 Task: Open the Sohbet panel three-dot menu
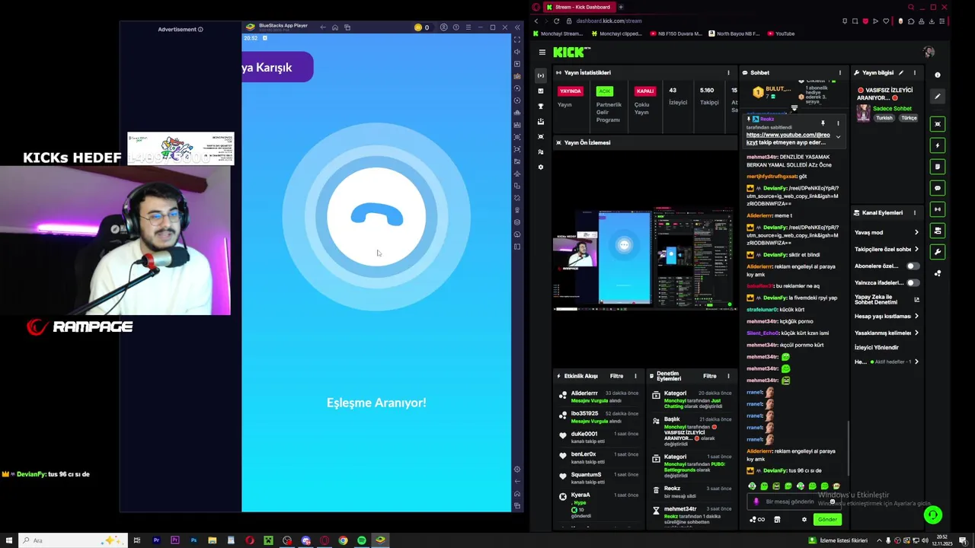839,73
